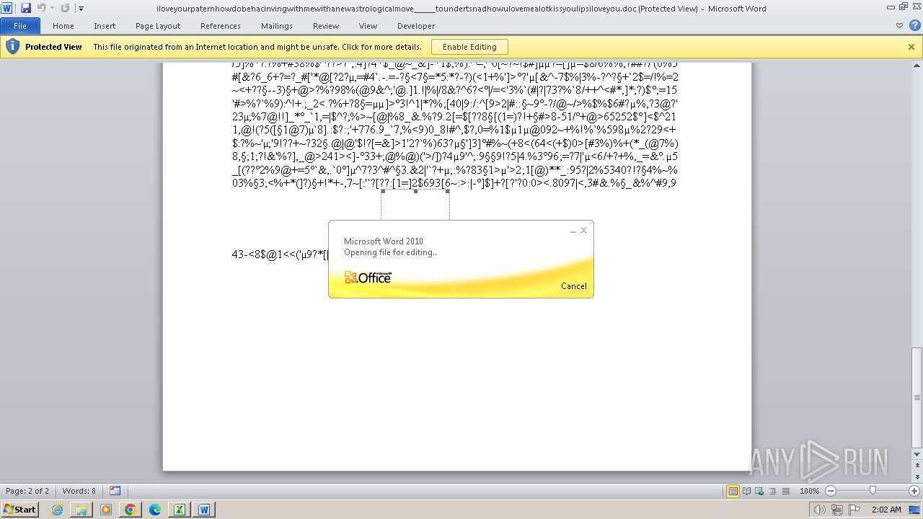
Task: Click the Undo icon
Action: coord(41,8)
